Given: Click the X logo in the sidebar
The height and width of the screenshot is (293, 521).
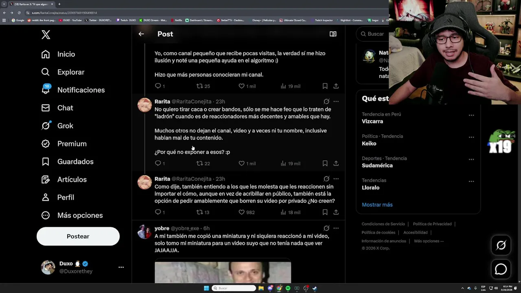Looking at the screenshot, I should (x=46, y=35).
